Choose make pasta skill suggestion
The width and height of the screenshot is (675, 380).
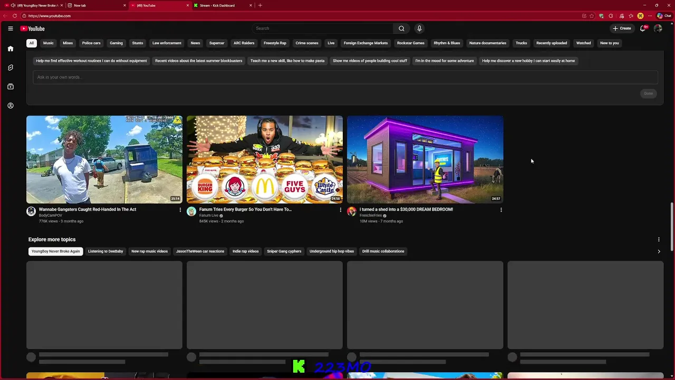[287, 61]
